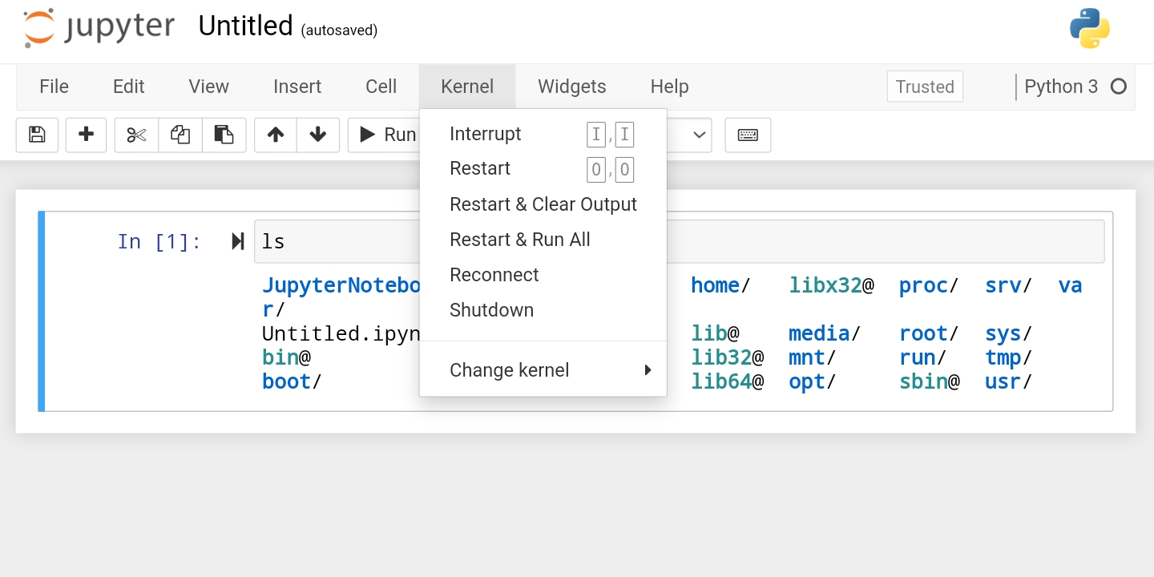Copy the selected cell using the copy icon
Screen dimensions: 1154x577
180,135
